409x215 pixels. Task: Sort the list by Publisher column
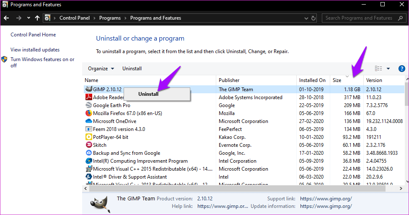click(x=256, y=80)
